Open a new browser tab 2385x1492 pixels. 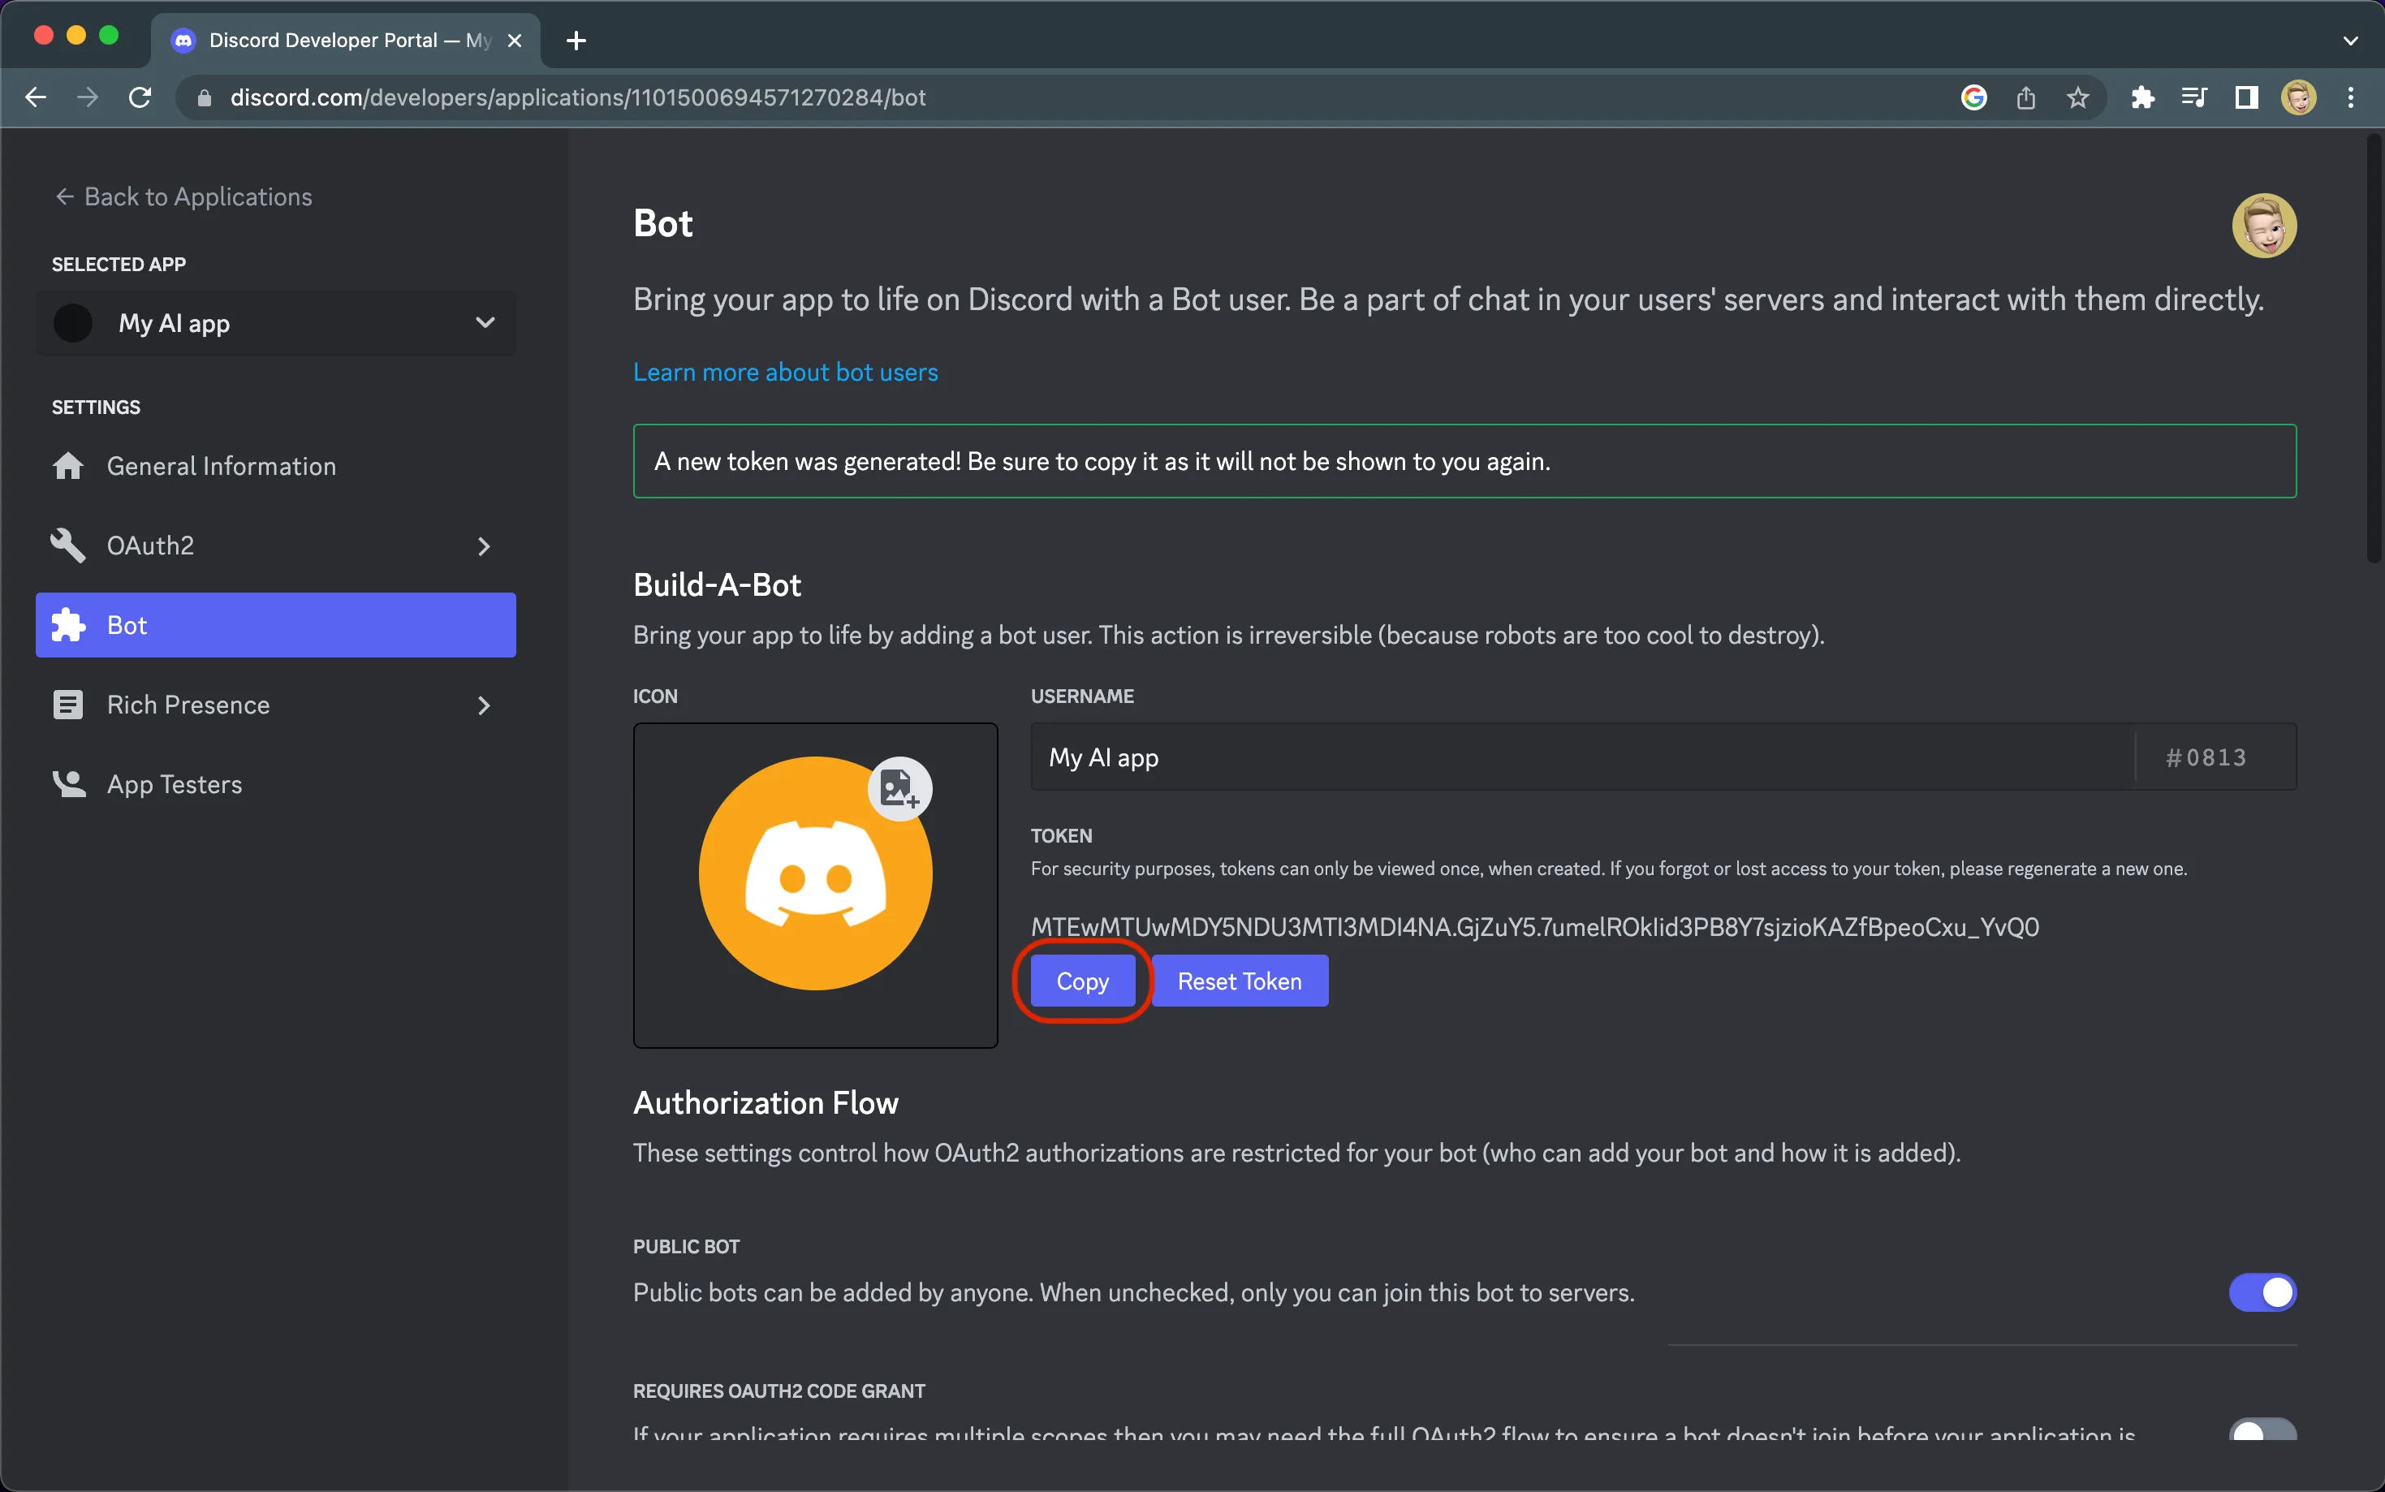click(576, 41)
